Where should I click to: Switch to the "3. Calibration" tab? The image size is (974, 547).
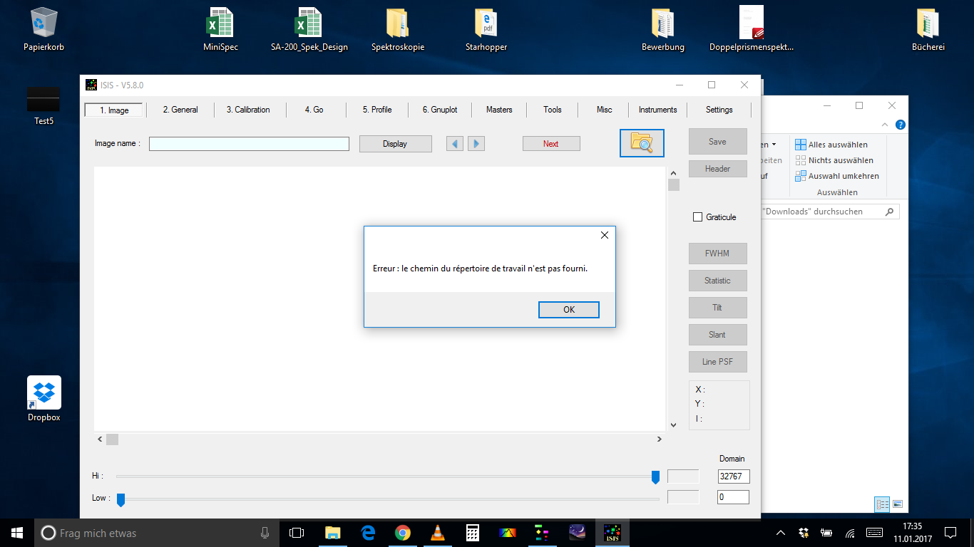click(250, 110)
